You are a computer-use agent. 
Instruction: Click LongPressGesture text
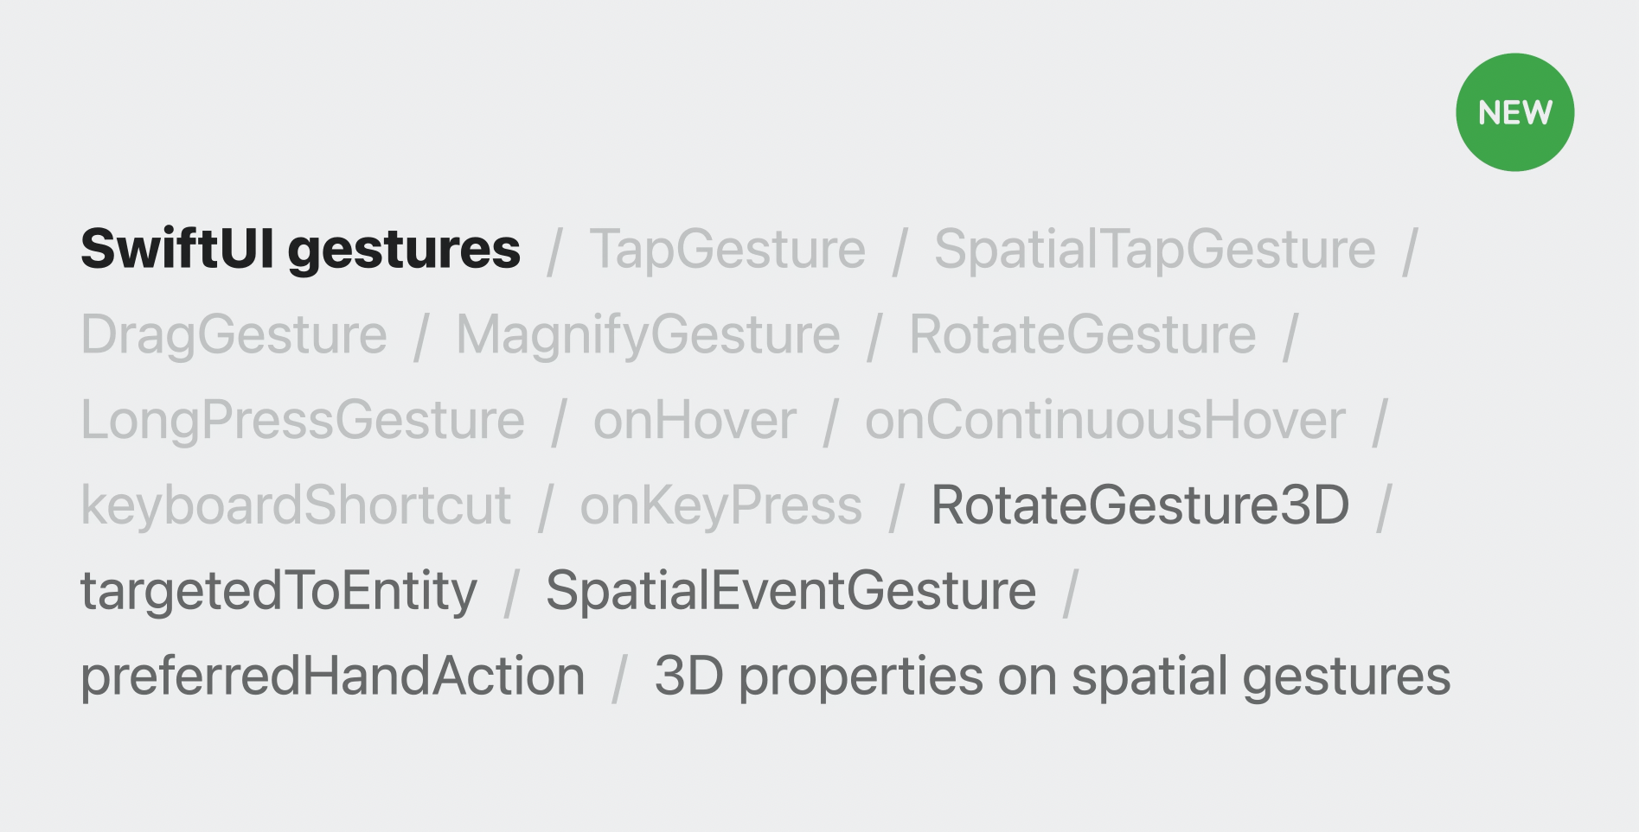pos(303,421)
